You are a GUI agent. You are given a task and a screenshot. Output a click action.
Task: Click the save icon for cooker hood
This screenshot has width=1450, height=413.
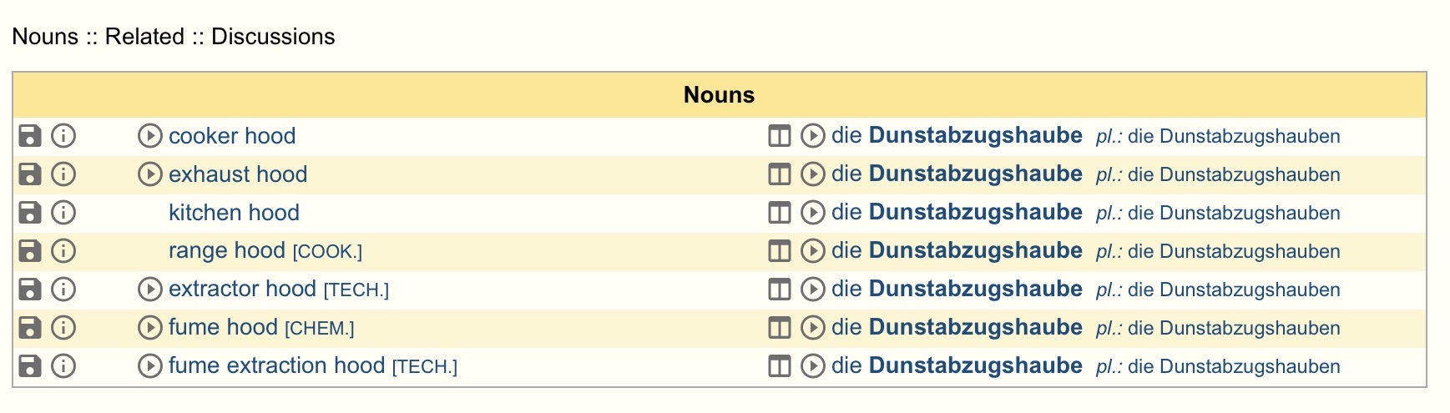coord(30,136)
